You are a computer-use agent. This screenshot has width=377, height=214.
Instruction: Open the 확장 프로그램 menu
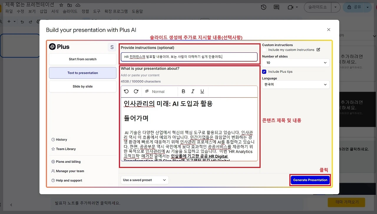pyautogui.click(x=116, y=11)
